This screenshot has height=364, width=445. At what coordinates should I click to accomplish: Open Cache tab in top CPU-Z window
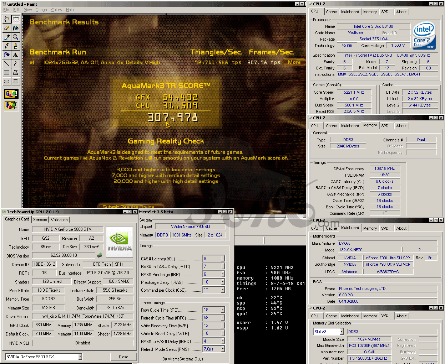331,12
